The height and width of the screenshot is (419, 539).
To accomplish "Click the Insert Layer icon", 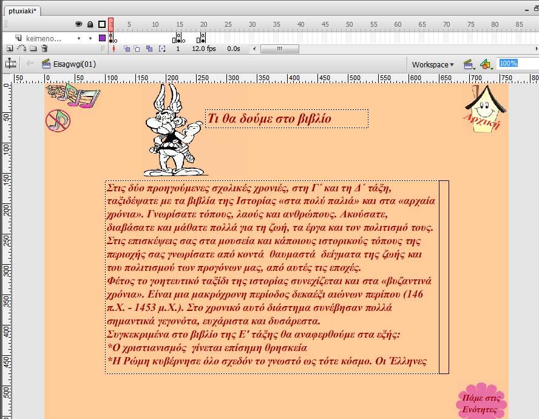I will pos(10,49).
